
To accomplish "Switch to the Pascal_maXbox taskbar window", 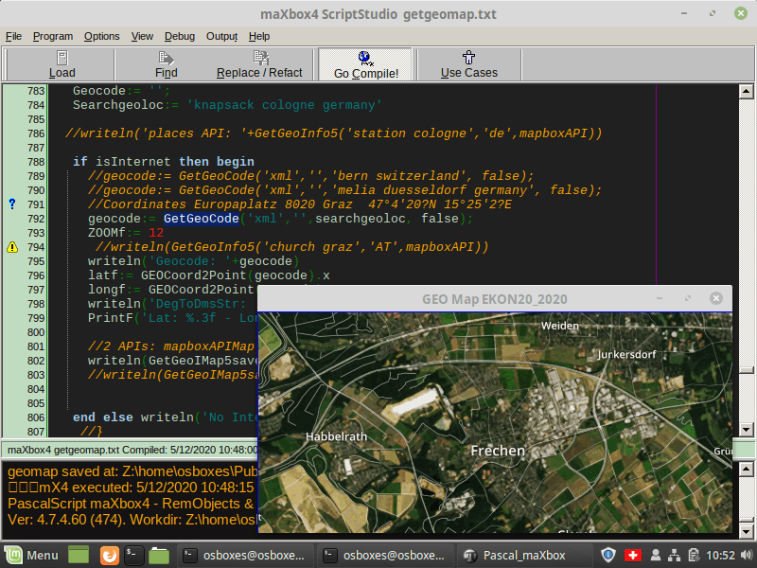I will click(x=524, y=555).
